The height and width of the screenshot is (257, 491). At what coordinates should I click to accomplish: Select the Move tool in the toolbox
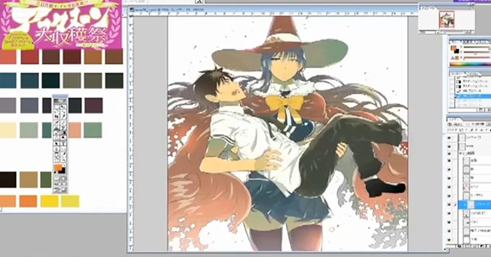[x=63, y=107]
